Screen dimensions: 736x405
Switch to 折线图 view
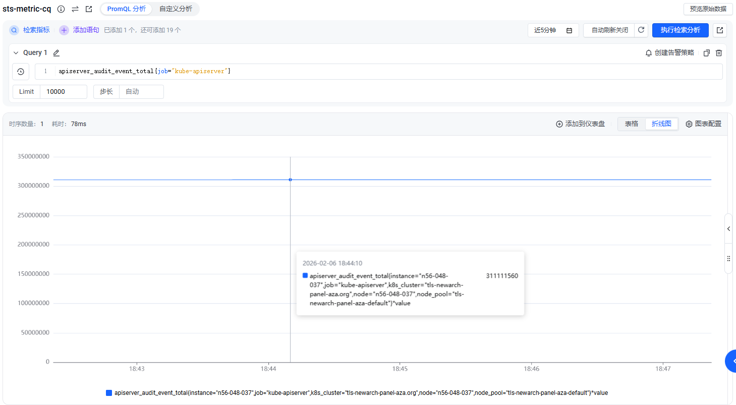tap(661, 124)
